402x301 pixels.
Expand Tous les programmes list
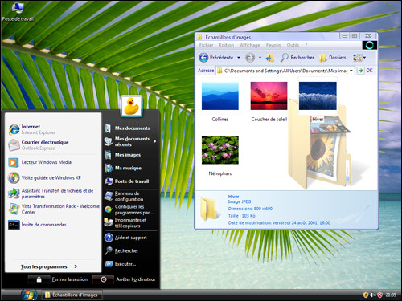point(49,266)
